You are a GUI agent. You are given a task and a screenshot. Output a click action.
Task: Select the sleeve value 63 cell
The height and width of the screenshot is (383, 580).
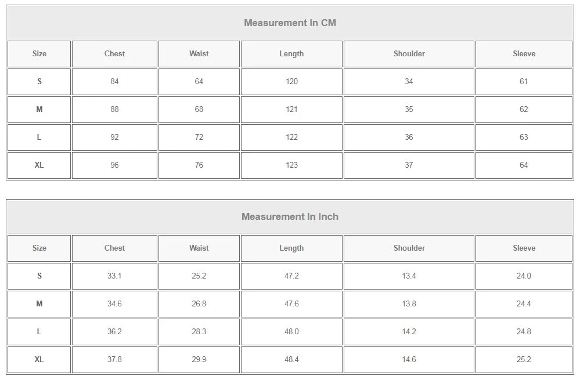click(x=524, y=138)
